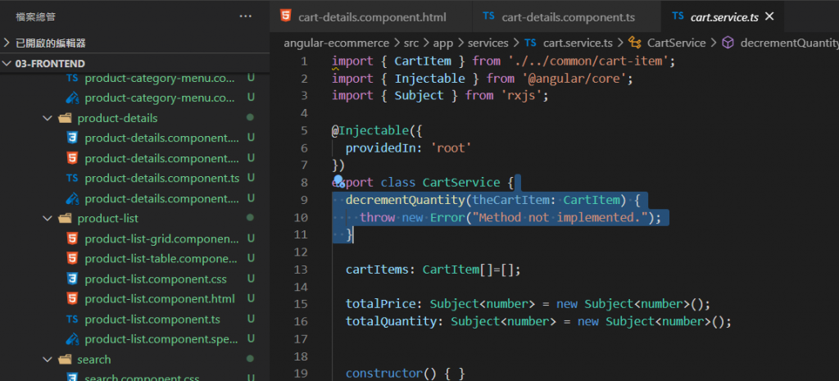Click method cube icon before decrementQuantity breadcrumb
This screenshot has width=839, height=381.
(728, 43)
